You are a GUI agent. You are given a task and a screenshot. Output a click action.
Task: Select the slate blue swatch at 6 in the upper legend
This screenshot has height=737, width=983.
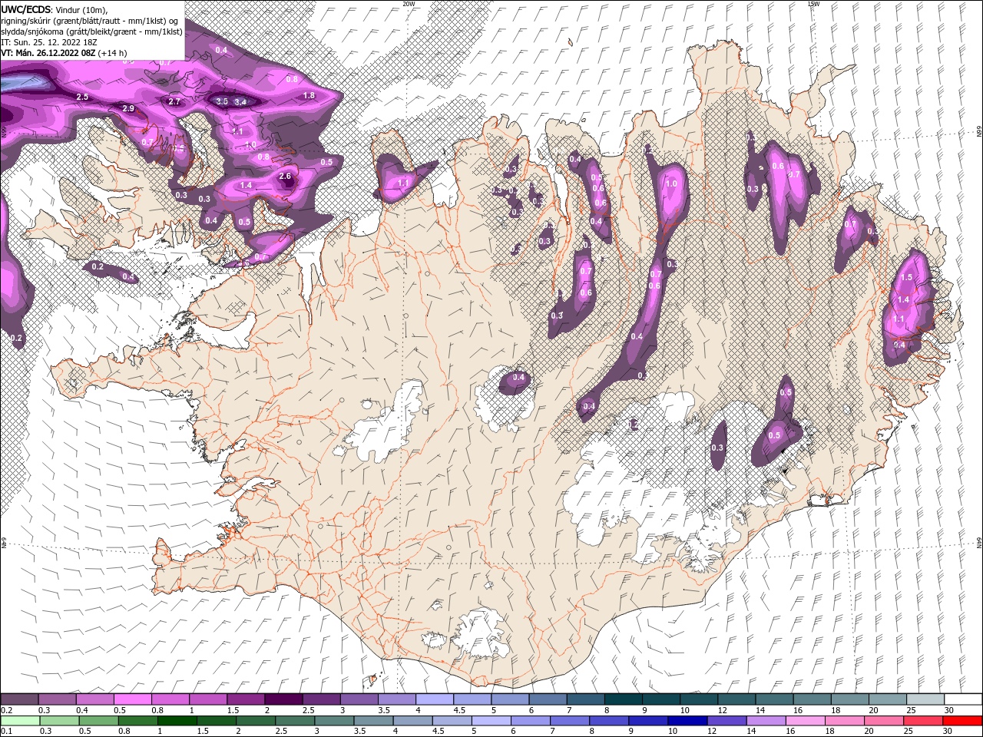[x=548, y=699]
